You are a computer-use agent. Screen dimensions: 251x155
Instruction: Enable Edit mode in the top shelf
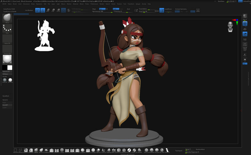tap(37, 10)
